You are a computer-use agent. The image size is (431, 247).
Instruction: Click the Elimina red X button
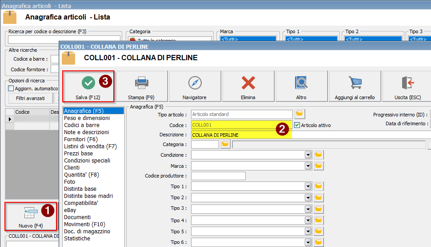pyautogui.click(x=248, y=87)
